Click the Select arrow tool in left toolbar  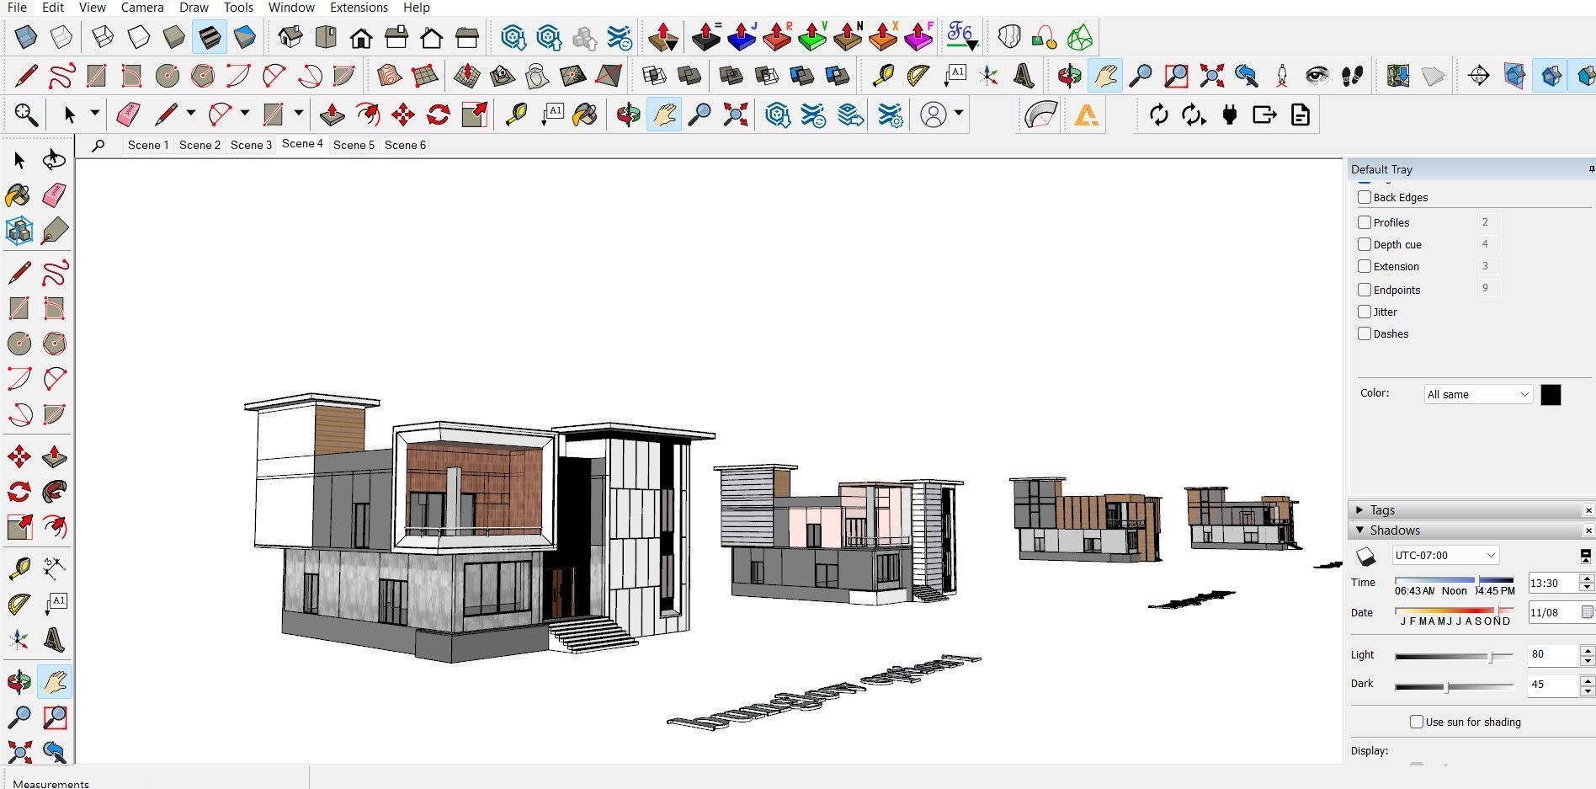click(x=19, y=160)
